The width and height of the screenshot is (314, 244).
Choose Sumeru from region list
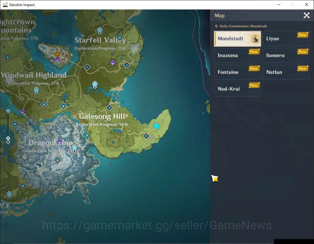point(286,56)
